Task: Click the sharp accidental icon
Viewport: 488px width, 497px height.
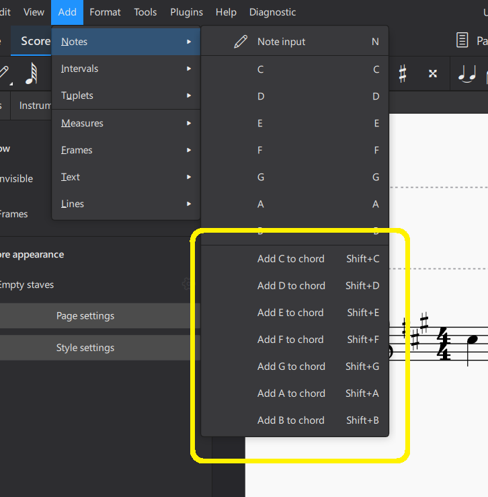Action: coord(403,73)
